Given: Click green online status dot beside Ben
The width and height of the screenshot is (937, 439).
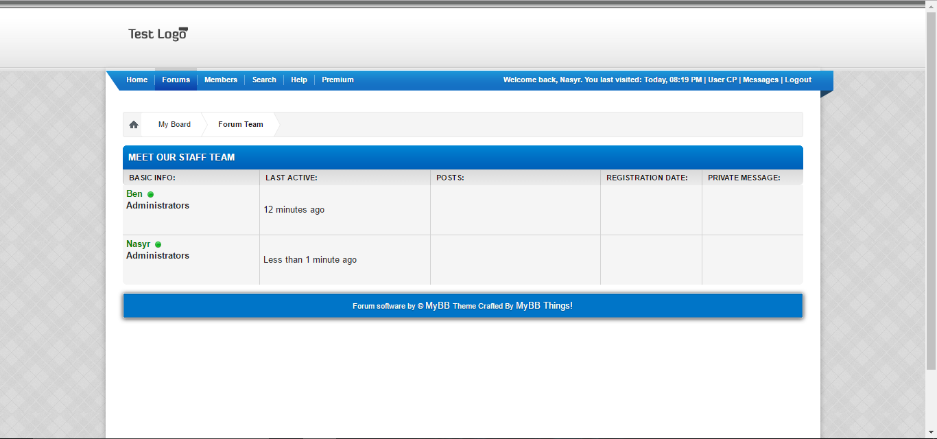Looking at the screenshot, I should tap(151, 195).
